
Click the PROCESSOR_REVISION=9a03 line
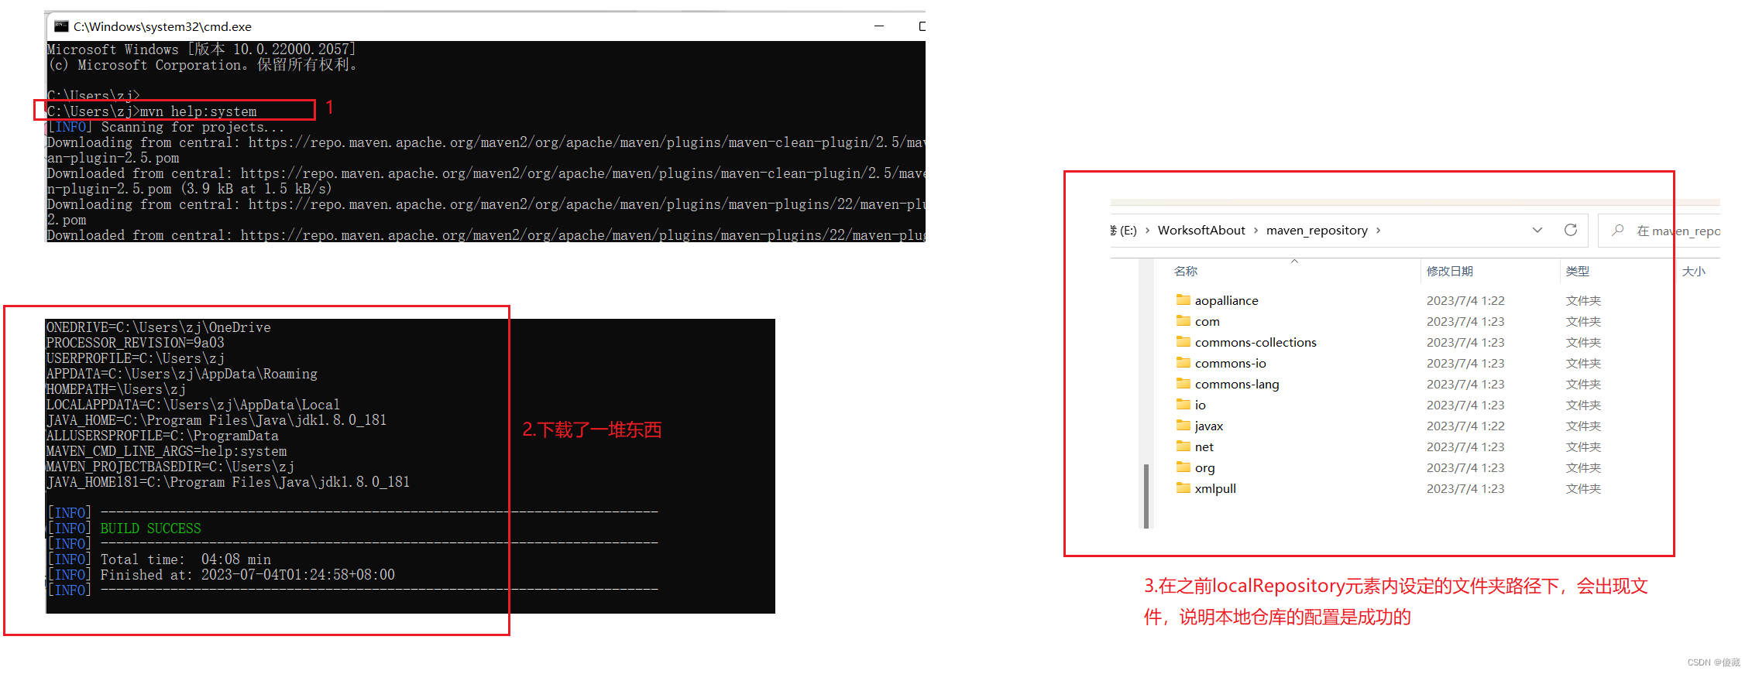[136, 343]
